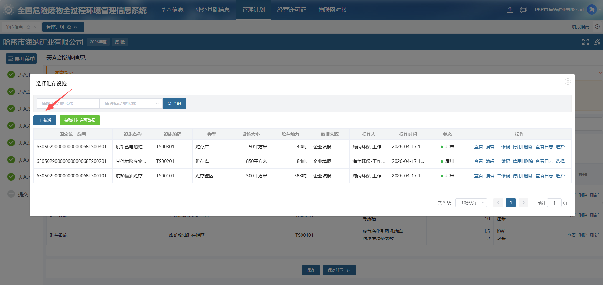Click 展开菜单 to expand the sidebar
Viewport: 603px width, 285px height.
pos(21,59)
